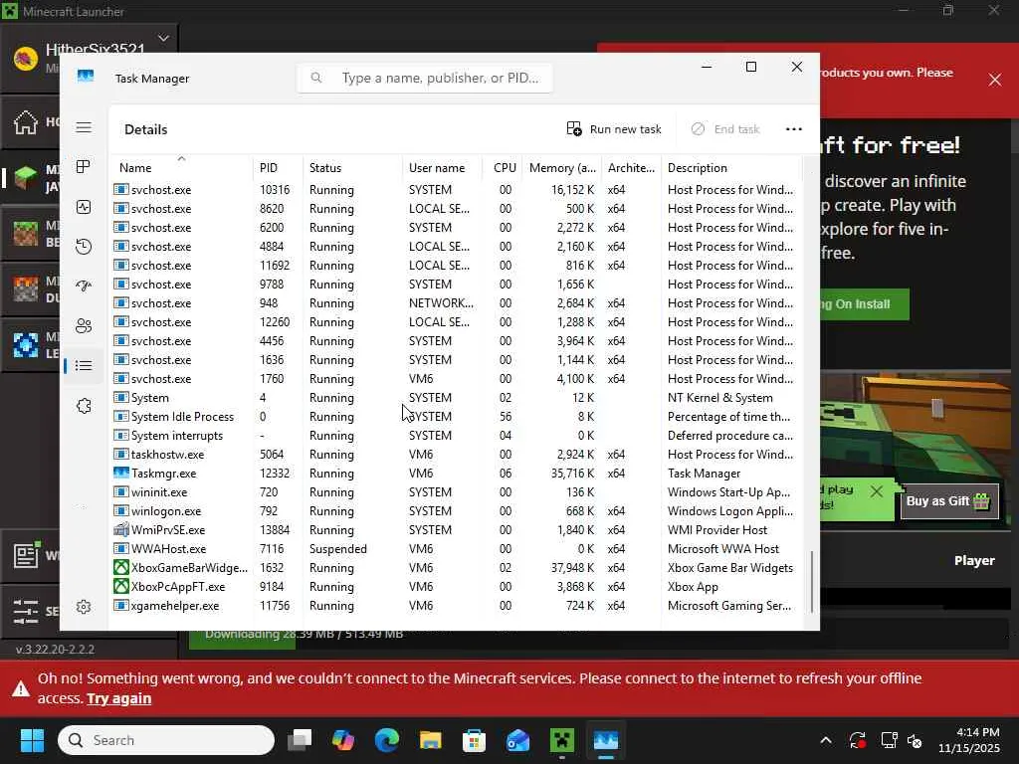The width and height of the screenshot is (1019, 764).
Task: Open Task Manager settings gear
Action: click(x=84, y=607)
